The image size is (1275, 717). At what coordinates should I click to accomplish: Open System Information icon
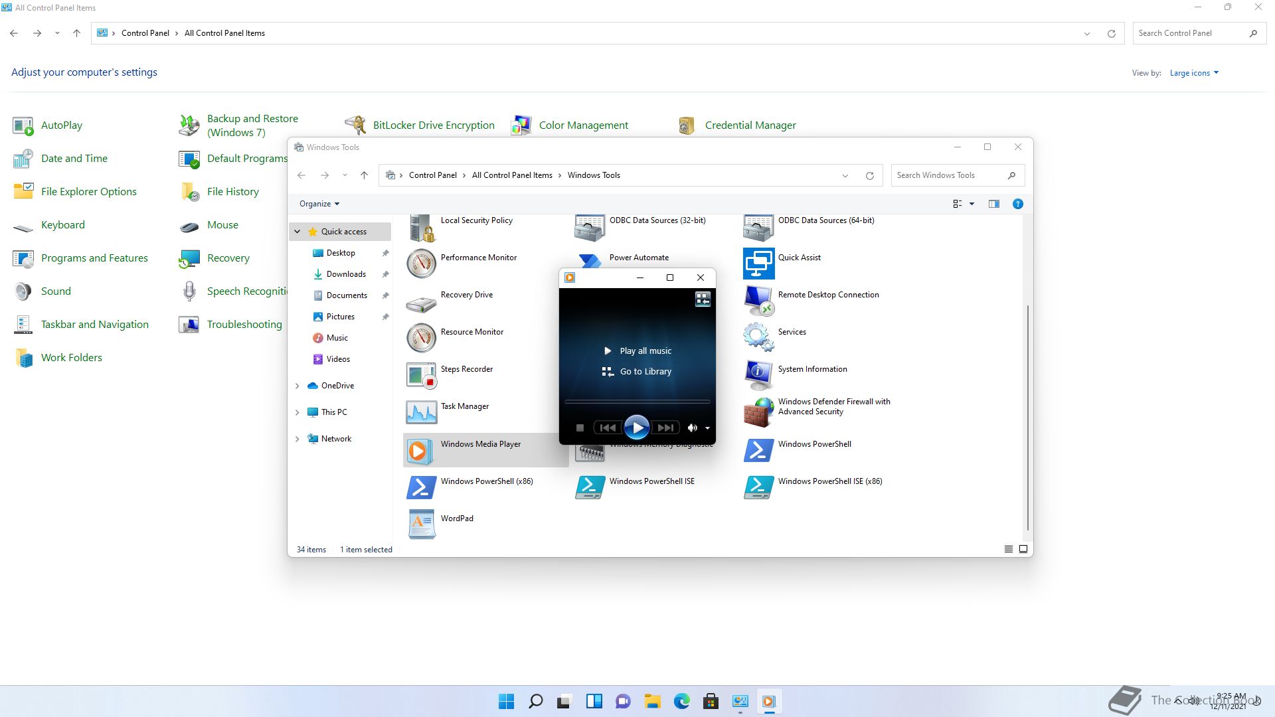758,375
